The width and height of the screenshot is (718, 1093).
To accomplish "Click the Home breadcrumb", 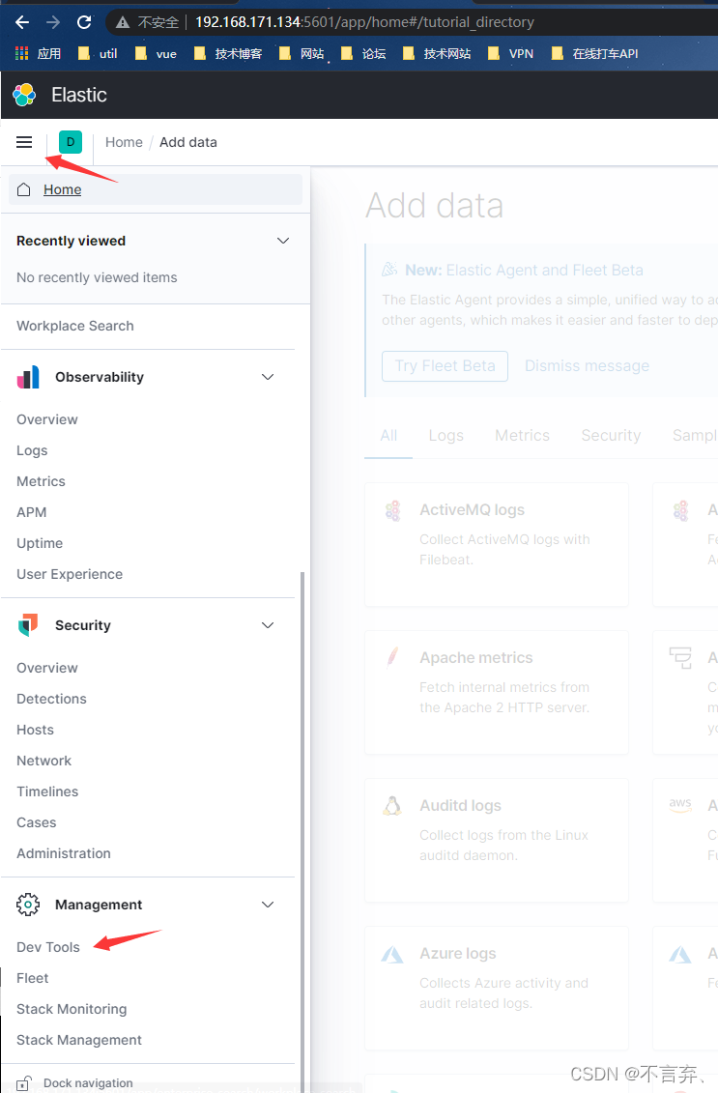I will point(124,142).
